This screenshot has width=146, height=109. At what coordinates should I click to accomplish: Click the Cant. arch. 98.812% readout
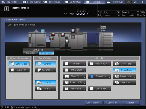pos(134,15)
